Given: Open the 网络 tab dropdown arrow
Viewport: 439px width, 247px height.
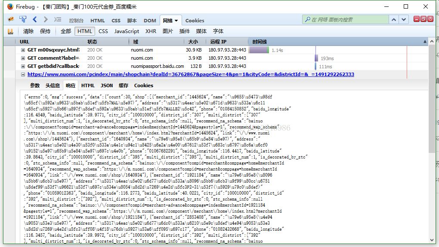Looking at the screenshot, I should [176, 21].
